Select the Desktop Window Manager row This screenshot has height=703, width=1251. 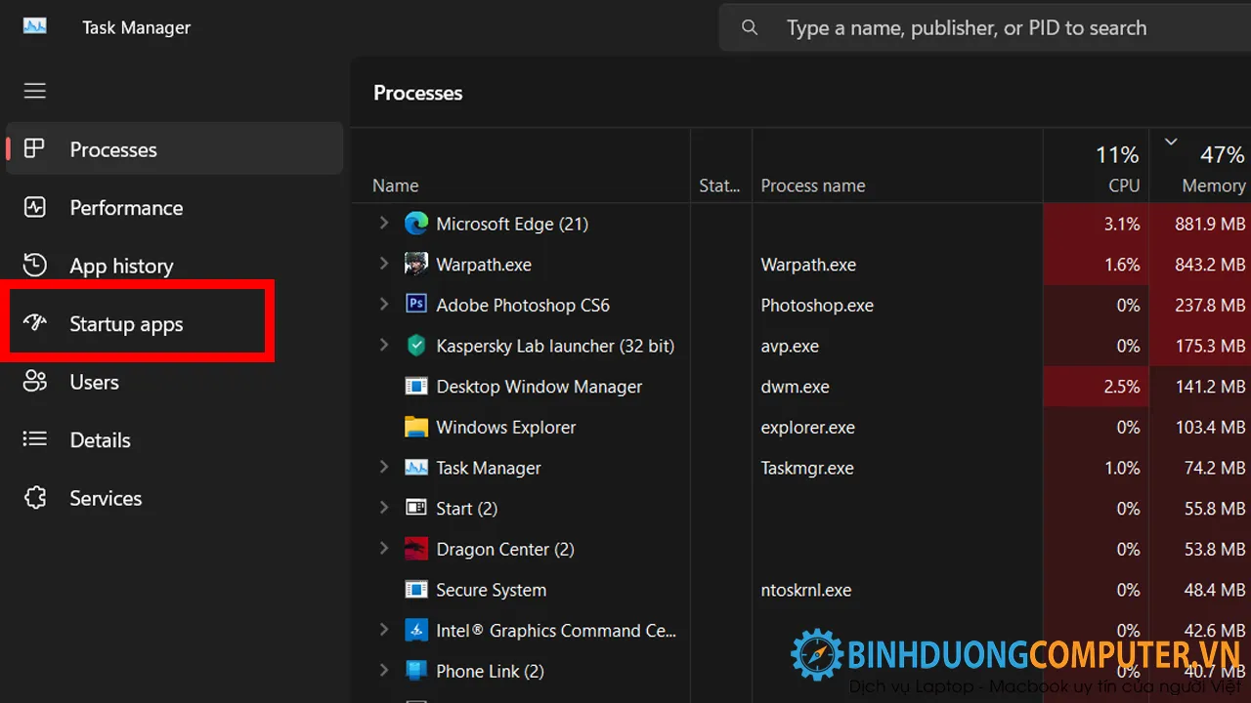pos(539,387)
